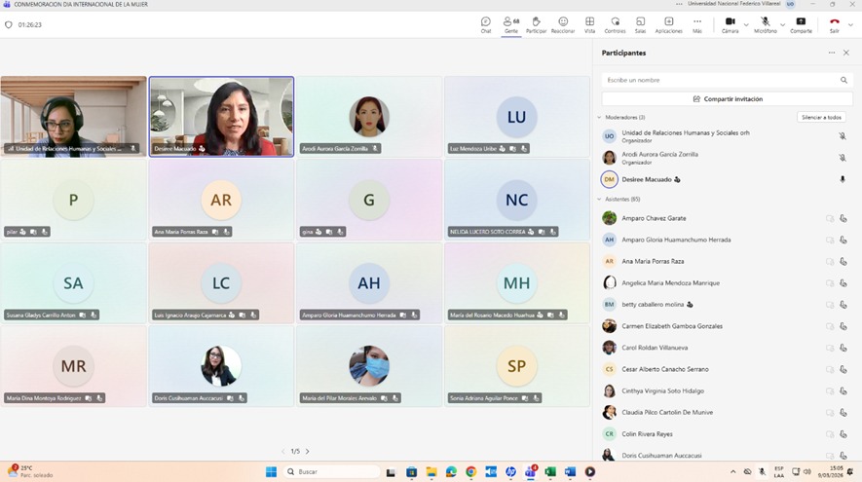Toggle the Gente participants panel
The image size is (862, 482).
(x=511, y=24)
